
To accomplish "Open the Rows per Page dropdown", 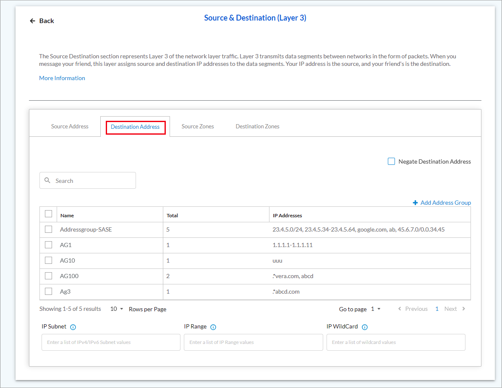I will tap(117, 309).
